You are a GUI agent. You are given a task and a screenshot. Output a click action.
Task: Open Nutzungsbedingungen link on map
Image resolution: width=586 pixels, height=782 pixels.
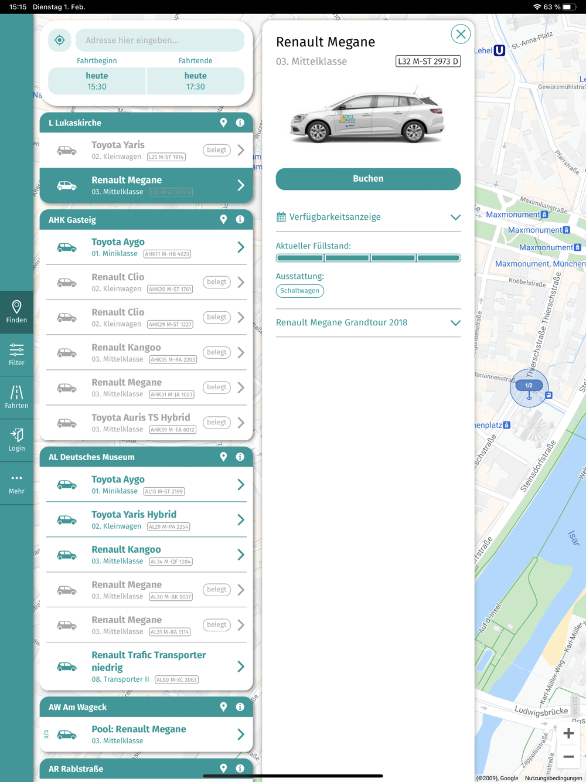pyautogui.click(x=553, y=778)
